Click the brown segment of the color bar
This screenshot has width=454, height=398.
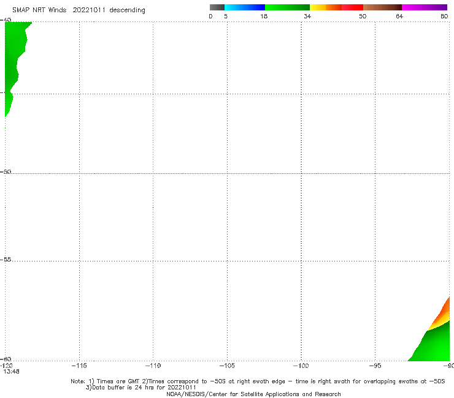point(382,7)
